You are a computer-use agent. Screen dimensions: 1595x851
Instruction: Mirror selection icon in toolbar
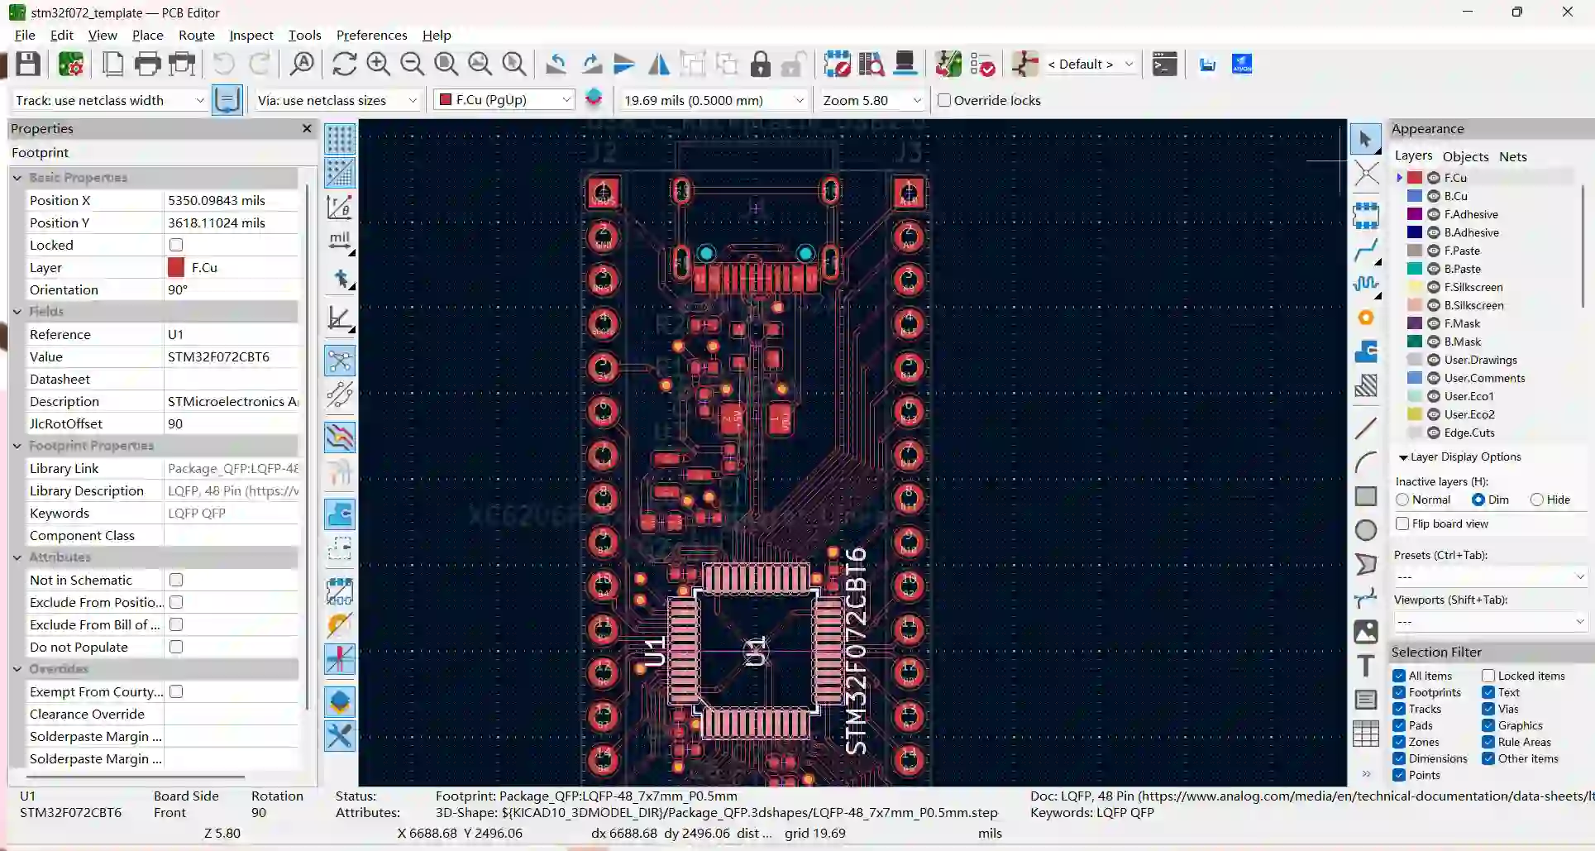659,64
